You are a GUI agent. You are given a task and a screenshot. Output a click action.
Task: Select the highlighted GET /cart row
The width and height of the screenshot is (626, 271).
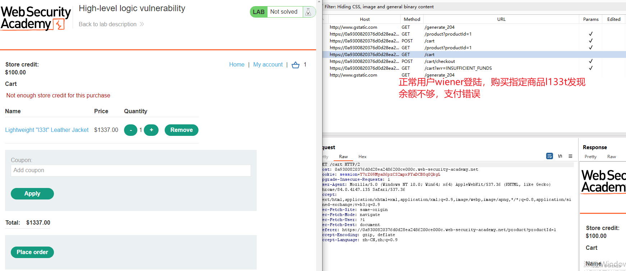474,55
